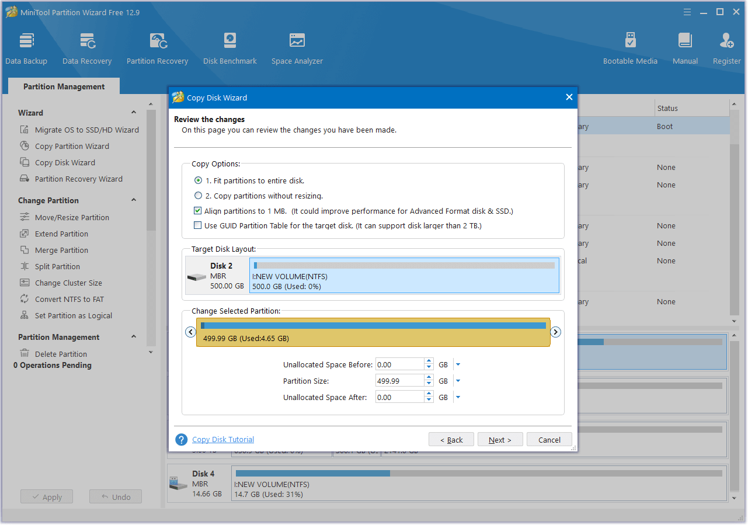Choose Delete Partition entry
This screenshot has width=748, height=525.
(61, 354)
